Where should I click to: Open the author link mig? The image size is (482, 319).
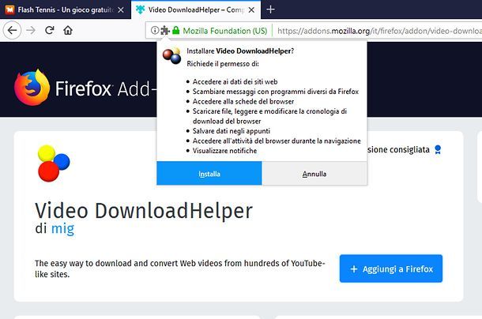pos(62,229)
